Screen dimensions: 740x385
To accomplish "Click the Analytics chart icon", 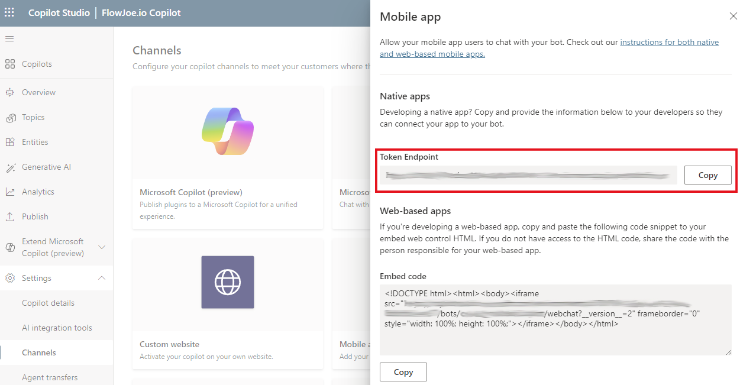I will point(10,192).
